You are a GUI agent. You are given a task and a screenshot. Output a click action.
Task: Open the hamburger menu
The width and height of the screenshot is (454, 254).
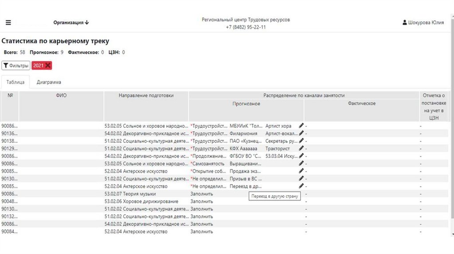point(8,23)
